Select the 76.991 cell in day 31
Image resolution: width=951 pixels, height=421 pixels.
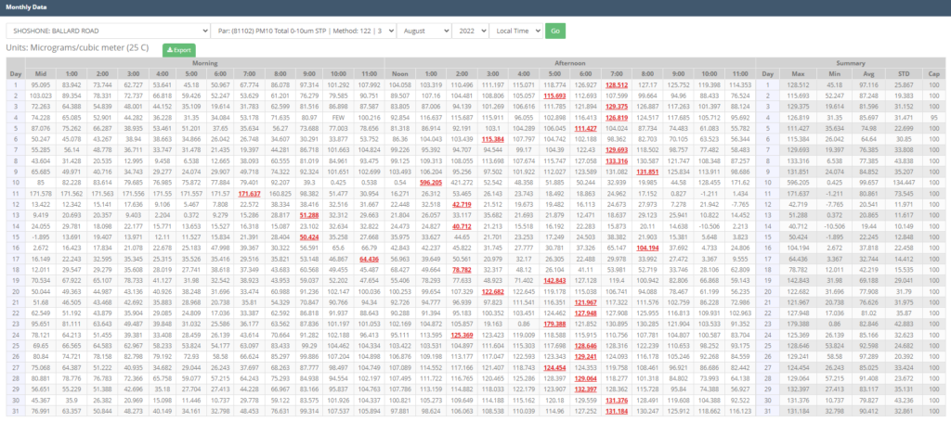(x=41, y=411)
